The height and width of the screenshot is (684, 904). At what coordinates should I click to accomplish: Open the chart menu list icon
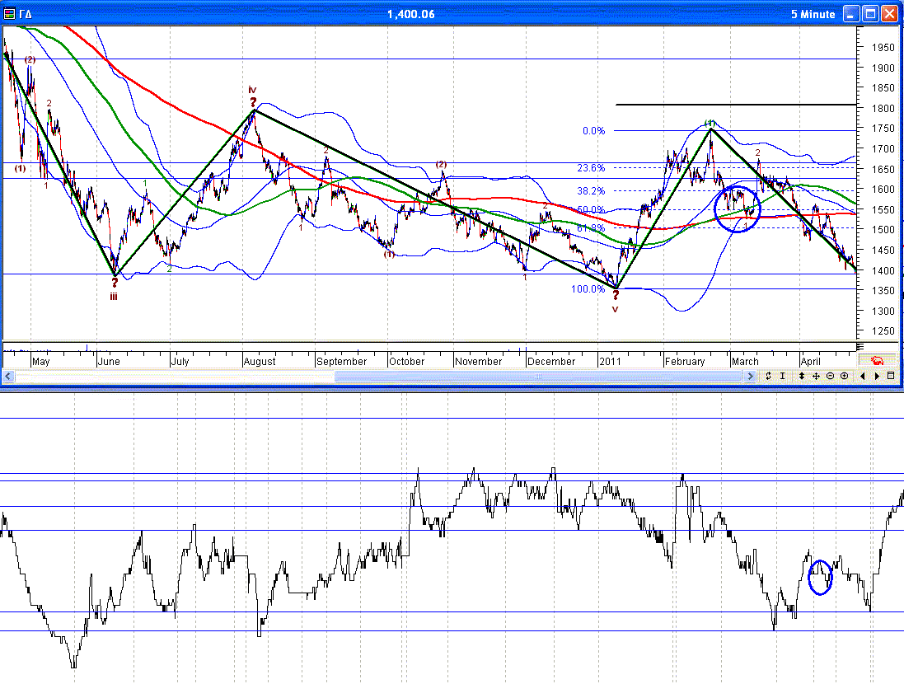click(x=891, y=376)
